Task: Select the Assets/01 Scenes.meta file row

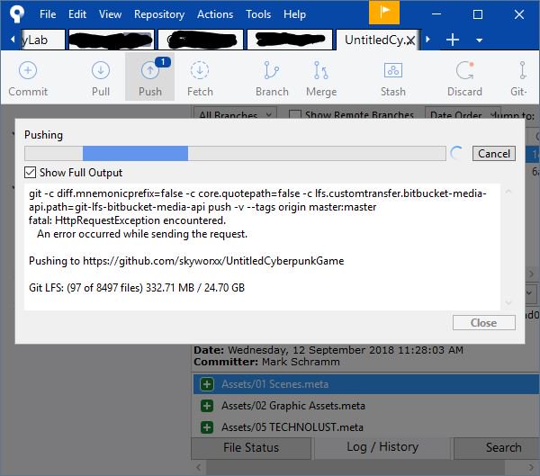Action: (366, 384)
